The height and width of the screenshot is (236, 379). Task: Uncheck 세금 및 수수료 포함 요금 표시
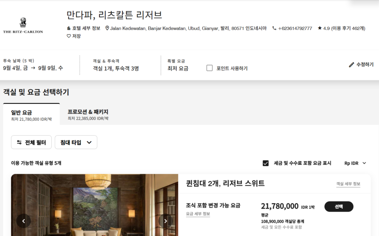pyautogui.click(x=266, y=163)
